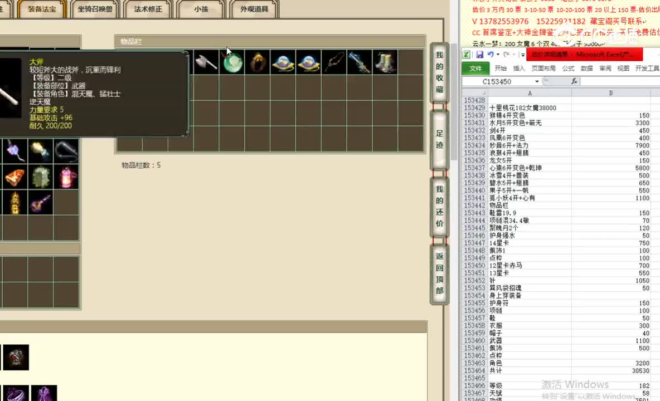This screenshot has height=401, width=660.
Task: Expand the Name Box dropdown arrow
Action: coord(537,81)
